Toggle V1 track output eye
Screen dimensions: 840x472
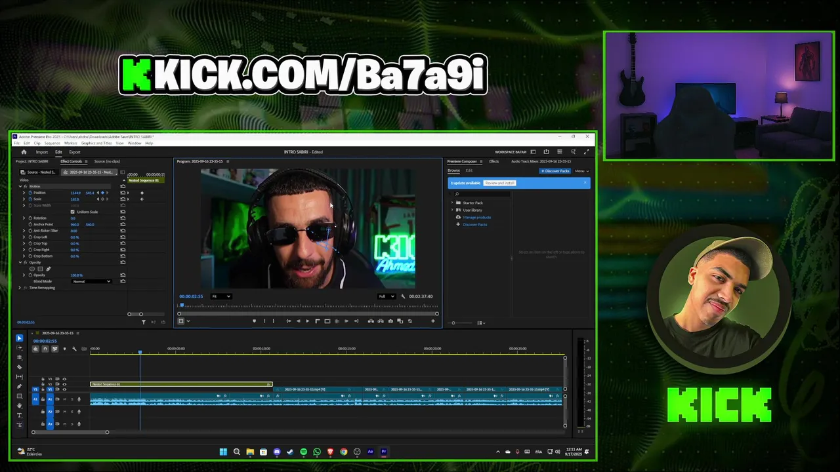[64, 389]
